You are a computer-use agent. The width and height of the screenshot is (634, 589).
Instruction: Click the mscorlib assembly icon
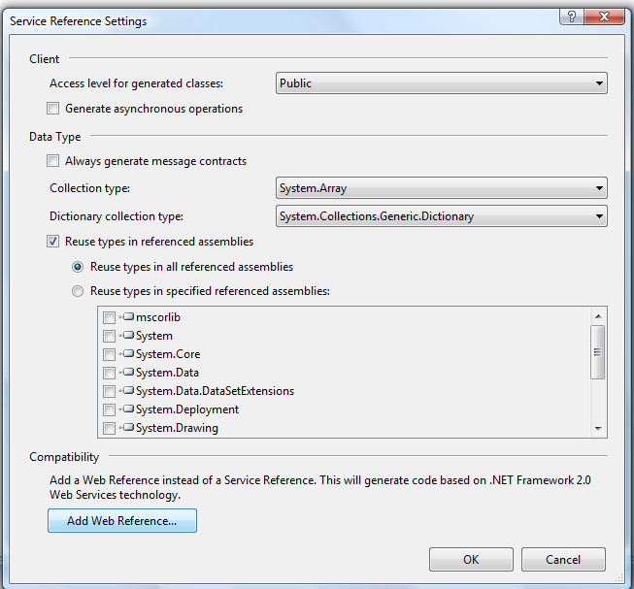[x=126, y=316]
